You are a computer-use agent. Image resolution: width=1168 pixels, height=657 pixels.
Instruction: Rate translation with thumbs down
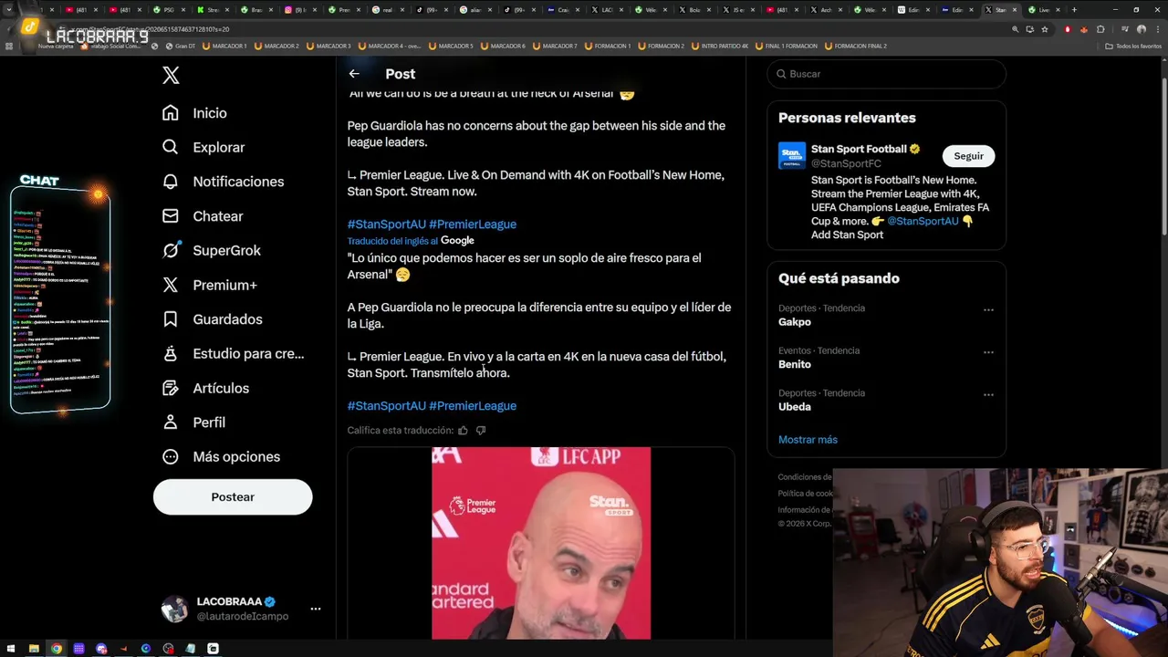click(481, 431)
